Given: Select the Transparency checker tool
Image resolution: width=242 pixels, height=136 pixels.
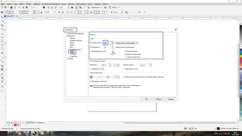Looking at the screenshot, I should tap(2, 70).
